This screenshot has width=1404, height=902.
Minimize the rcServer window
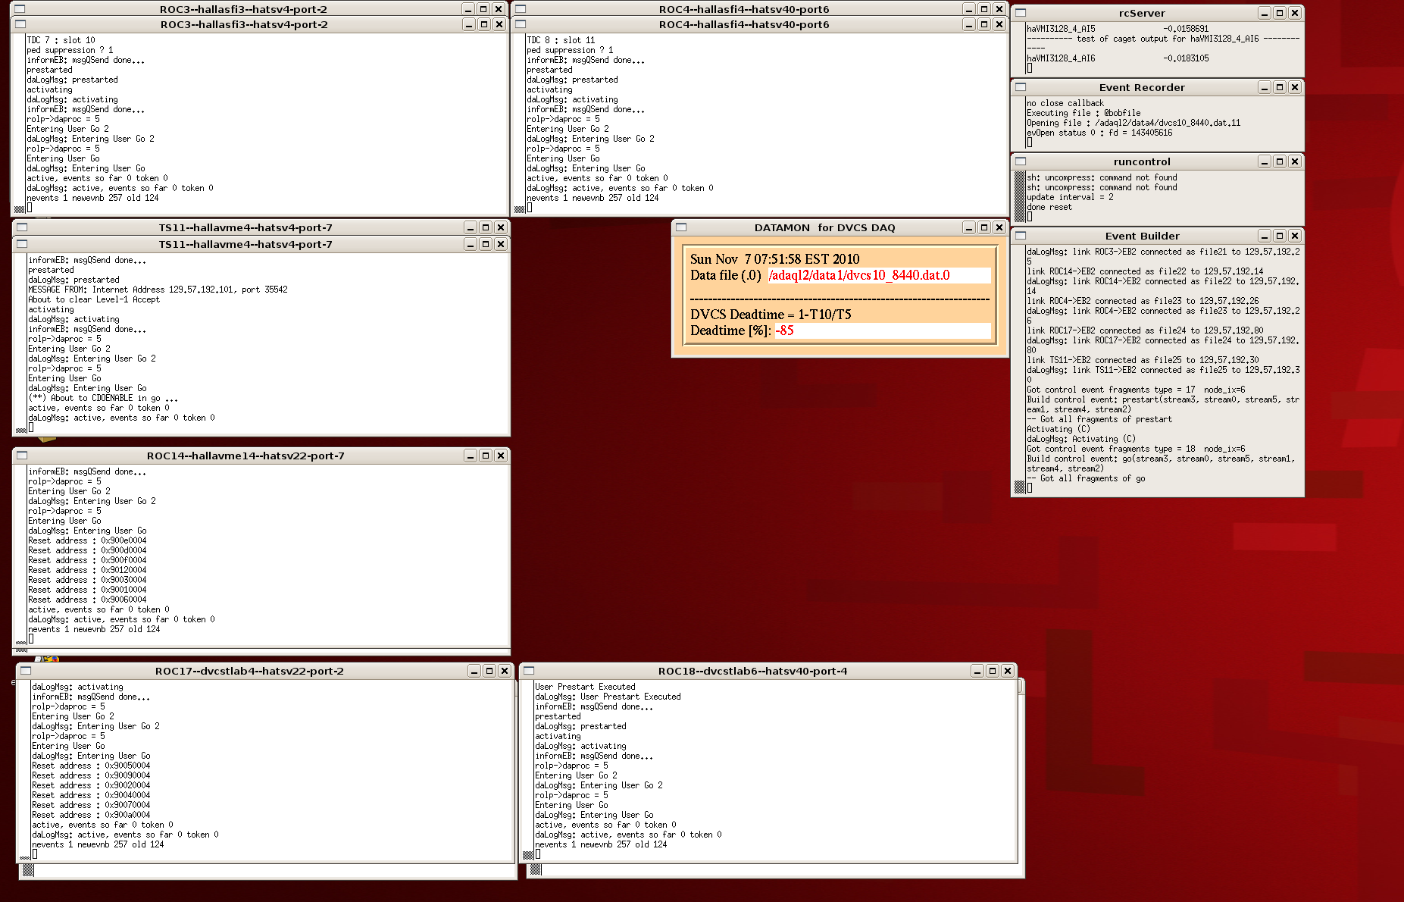pos(1265,13)
